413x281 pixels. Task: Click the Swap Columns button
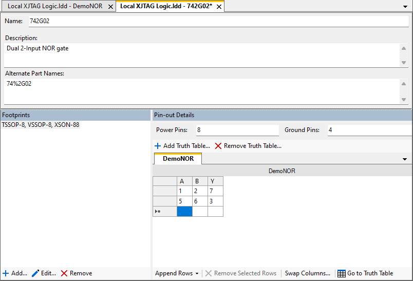coord(308,273)
